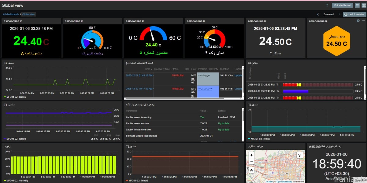The height and width of the screenshot is (183, 367).
Task: Open three-dot actions menu on last widget
Action: [363, 21]
